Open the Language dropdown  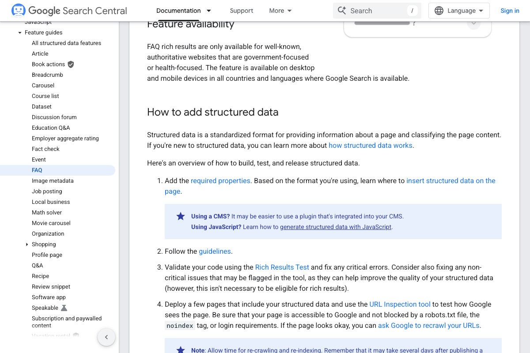[x=459, y=11]
